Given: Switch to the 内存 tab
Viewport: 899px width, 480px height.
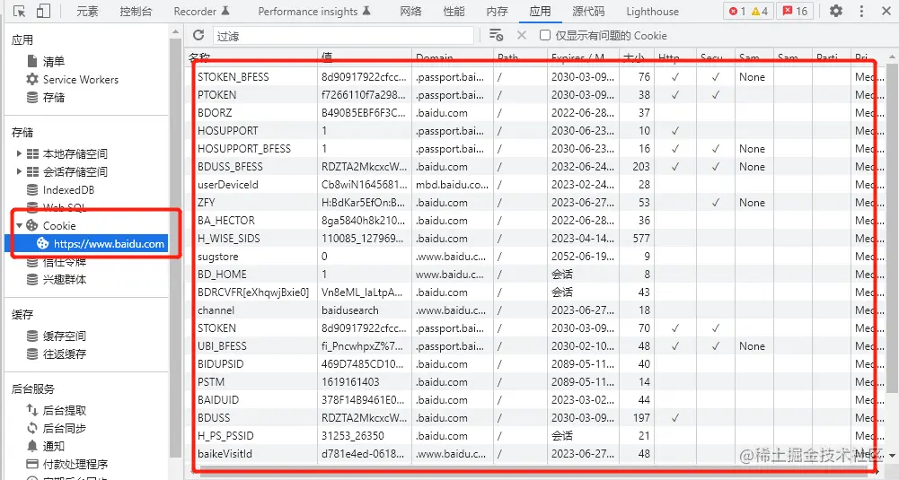Looking at the screenshot, I should point(497,11).
